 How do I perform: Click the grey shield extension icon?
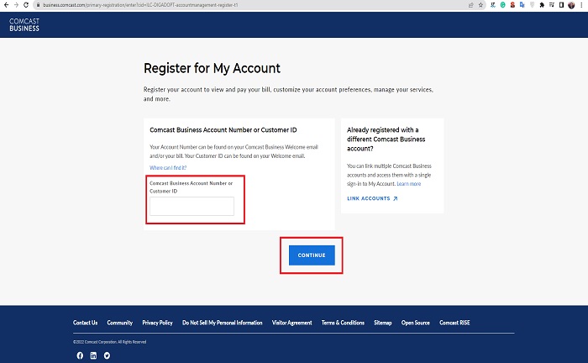click(532, 5)
